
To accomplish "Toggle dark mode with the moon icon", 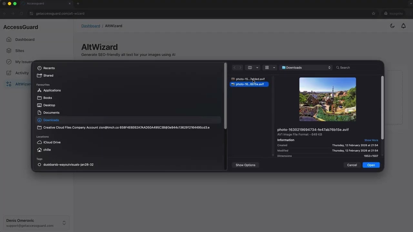I will tap(392, 26).
